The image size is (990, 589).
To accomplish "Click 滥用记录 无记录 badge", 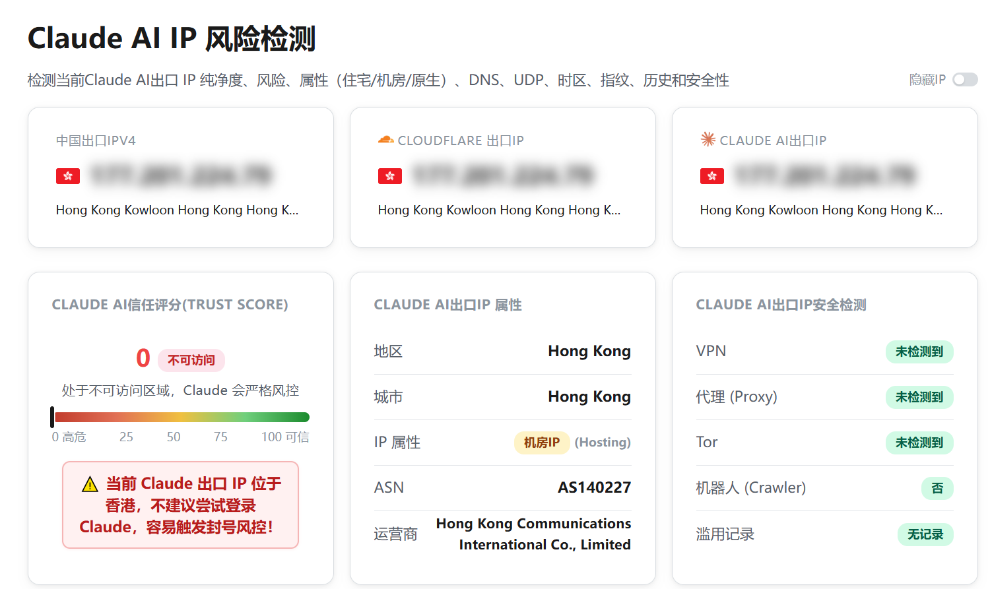I will (x=925, y=534).
